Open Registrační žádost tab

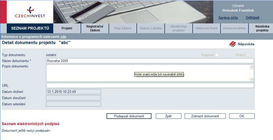(x=95, y=28)
